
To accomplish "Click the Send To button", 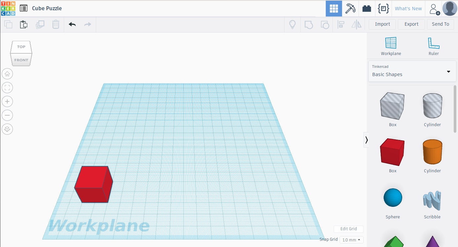I will [x=440, y=24].
